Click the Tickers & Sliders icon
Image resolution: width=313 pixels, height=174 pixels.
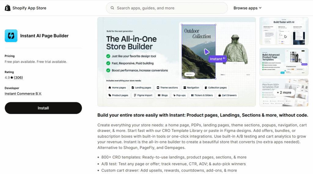coord(193,95)
